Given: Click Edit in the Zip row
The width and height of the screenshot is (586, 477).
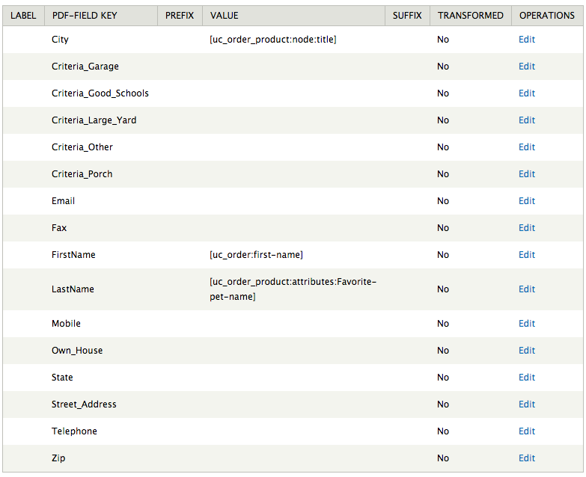Looking at the screenshot, I should coord(527,458).
